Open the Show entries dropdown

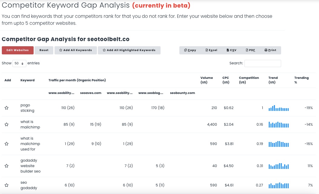click(19, 63)
